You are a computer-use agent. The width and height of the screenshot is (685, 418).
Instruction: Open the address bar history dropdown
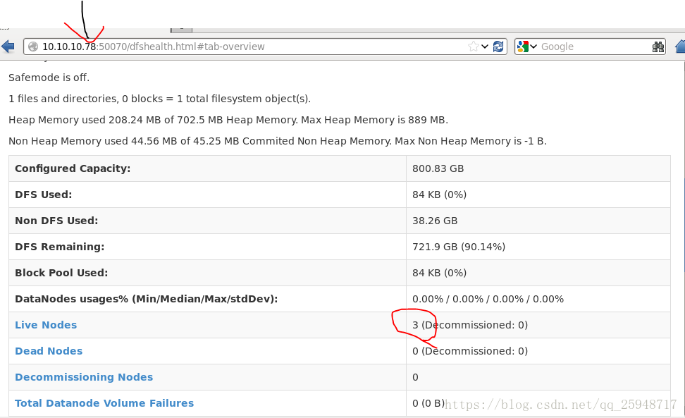486,47
